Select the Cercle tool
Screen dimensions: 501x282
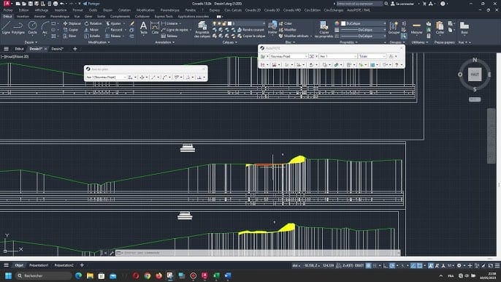point(32,28)
